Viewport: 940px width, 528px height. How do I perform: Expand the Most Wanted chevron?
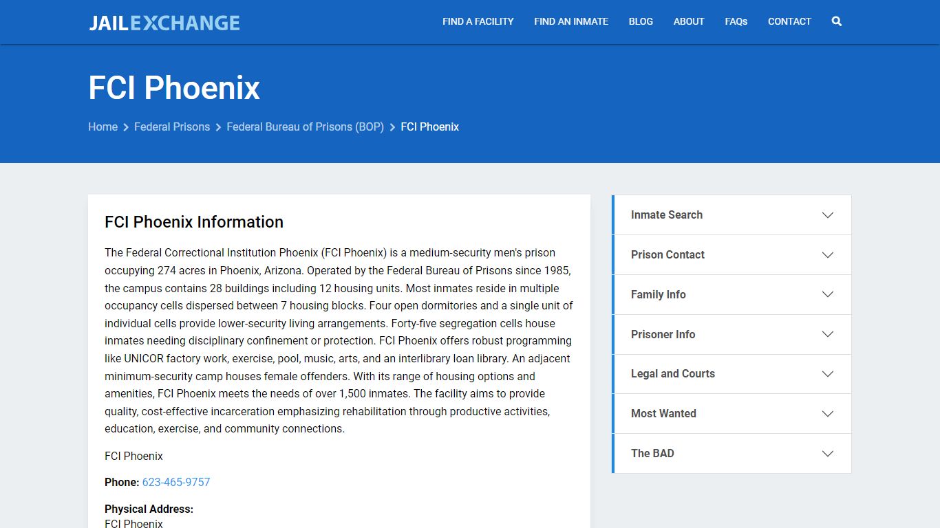coord(828,414)
